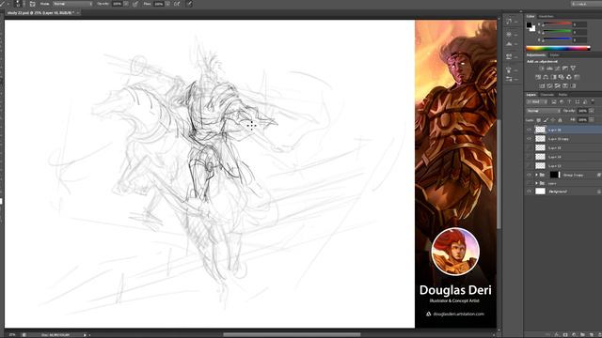Image resolution: width=602 pixels, height=338 pixels.
Task: Lock transparent pixels of the layer
Action: (539, 120)
